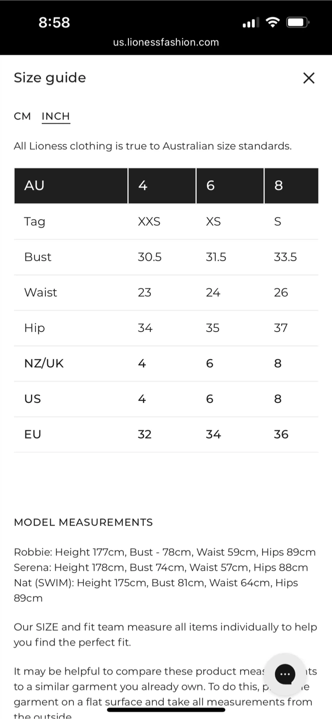Close the Size guide panel
This screenshot has height=719, width=332.
(309, 78)
